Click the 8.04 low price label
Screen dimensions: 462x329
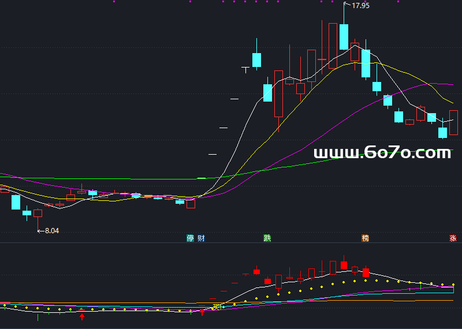[52, 231]
